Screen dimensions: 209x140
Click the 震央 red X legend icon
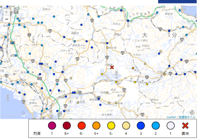pos(185,125)
